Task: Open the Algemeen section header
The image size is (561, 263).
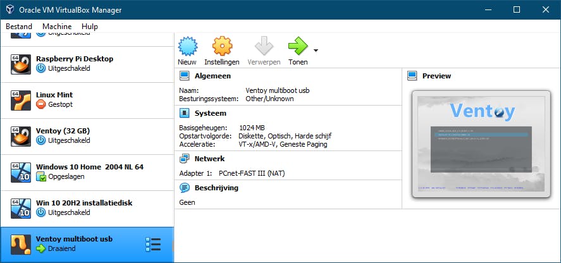Action: click(x=213, y=76)
